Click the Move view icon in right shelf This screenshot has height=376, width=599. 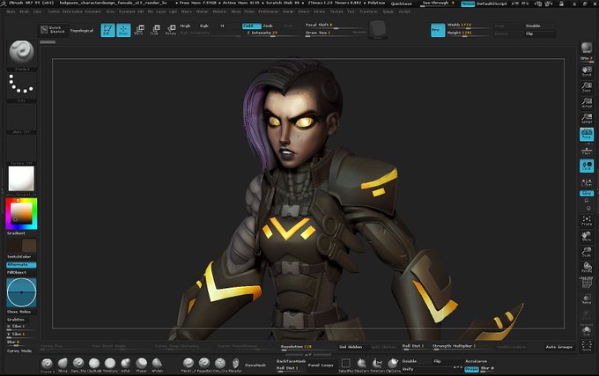(587, 236)
